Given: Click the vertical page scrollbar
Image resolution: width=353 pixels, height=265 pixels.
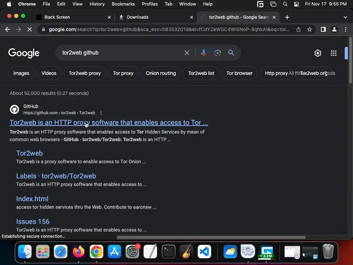Looking at the screenshot, I should [x=350, y=61].
